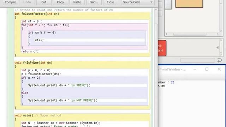Click the class diagram down scroll arrow
The width and height of the screenshot is (226, 127).
coord(221,31)
